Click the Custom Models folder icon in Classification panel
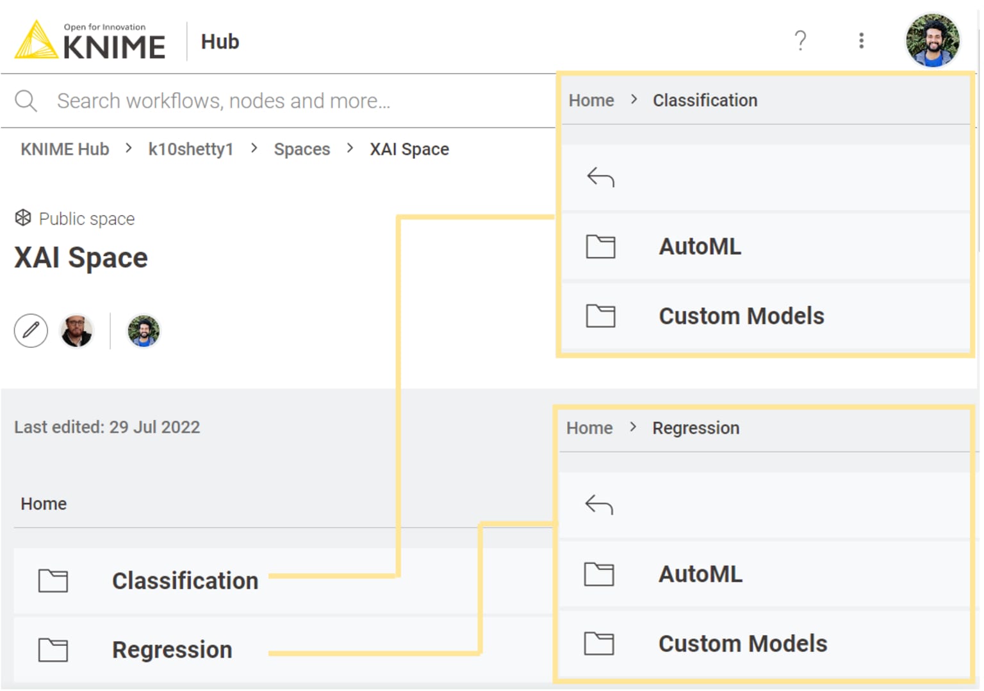The image size is (984, 691). coord(600,316)
